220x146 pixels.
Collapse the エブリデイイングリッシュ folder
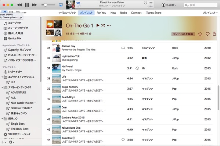[x=2, y=77]
